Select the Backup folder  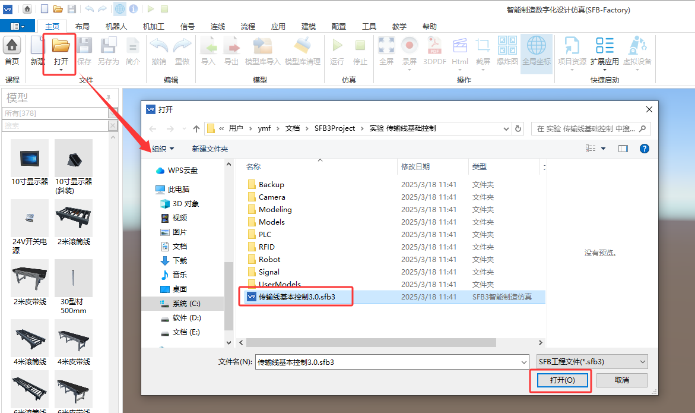click(271, 185)
